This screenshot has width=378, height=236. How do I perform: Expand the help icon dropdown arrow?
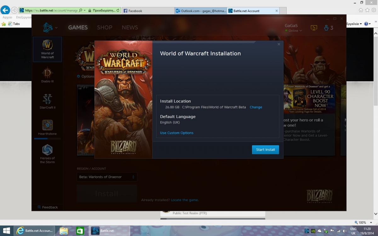click(x=370, y=24)
